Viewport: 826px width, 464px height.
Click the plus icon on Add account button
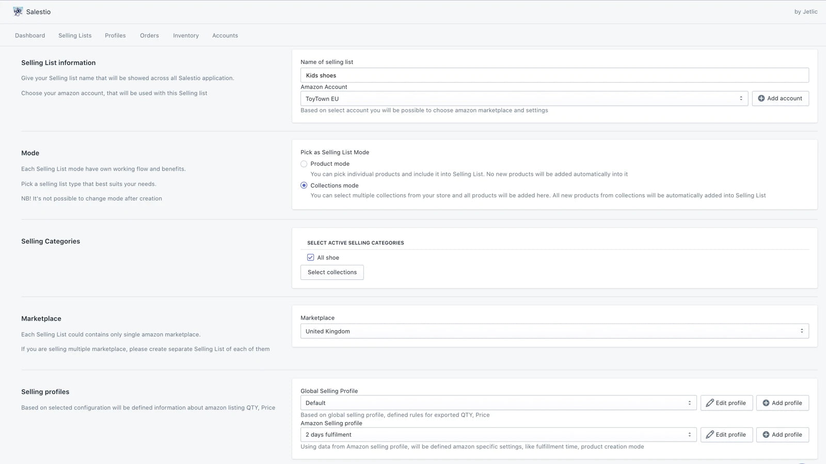point(760,98)
